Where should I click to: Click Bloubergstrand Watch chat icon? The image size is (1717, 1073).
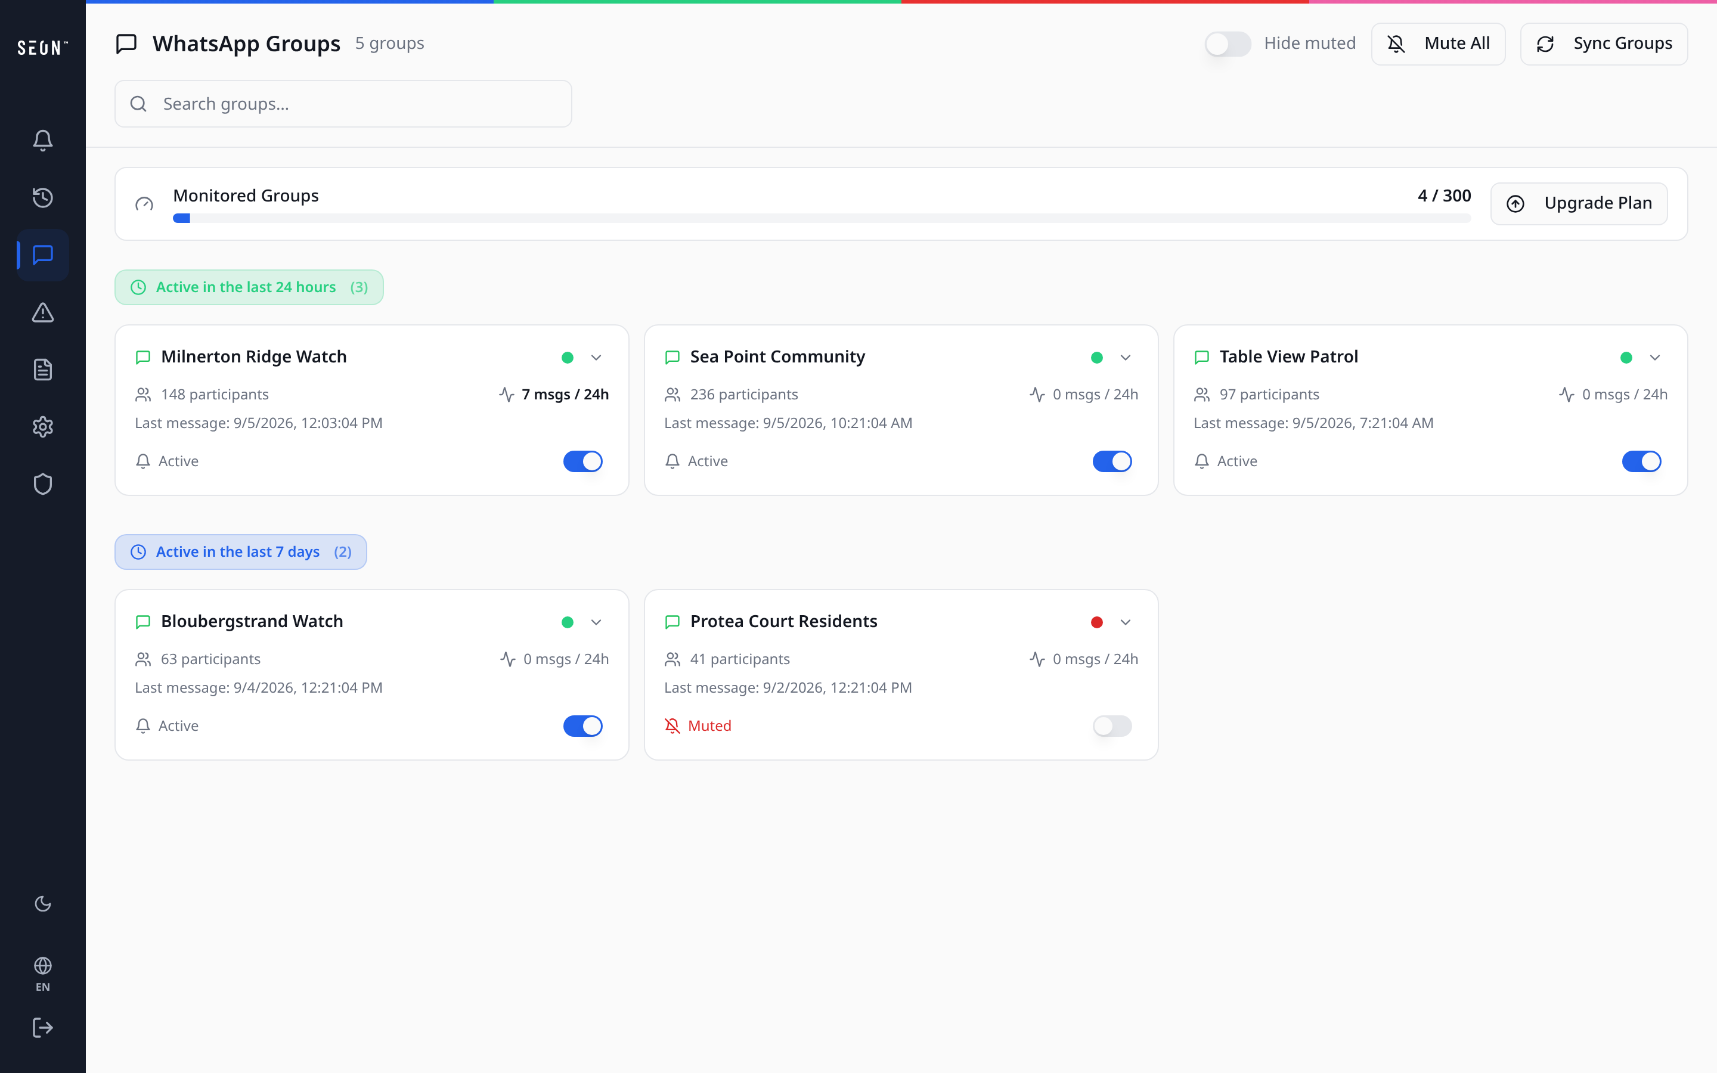click(x=142, y=622)
